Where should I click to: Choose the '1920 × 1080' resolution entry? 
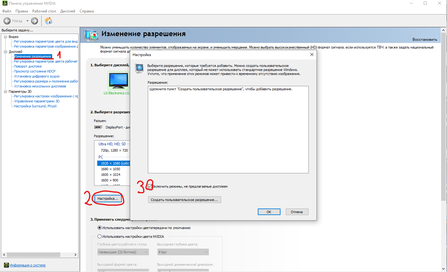coord(114,163)
